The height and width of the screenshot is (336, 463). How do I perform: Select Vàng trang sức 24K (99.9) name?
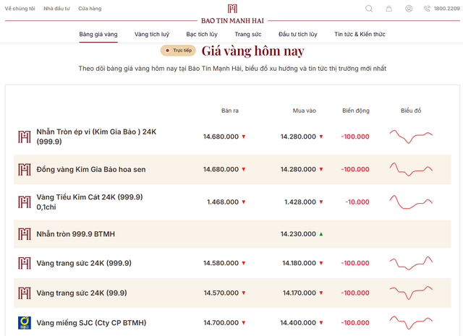pos(82,293)
